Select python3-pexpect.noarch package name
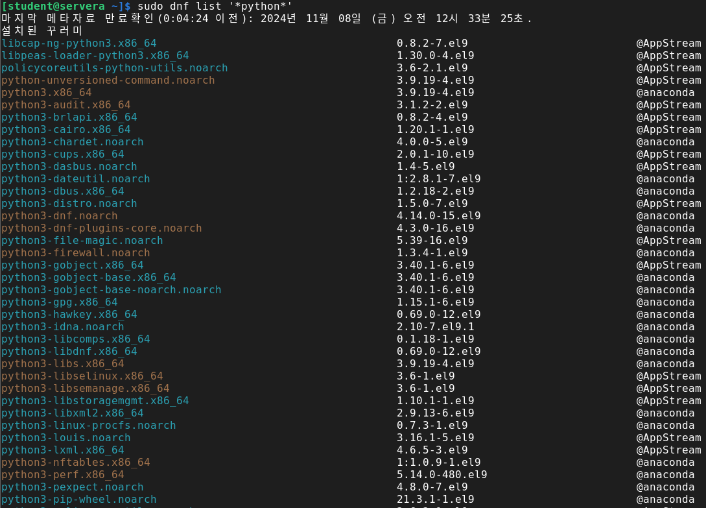This screenshot has height=508, width=706. 72,487
